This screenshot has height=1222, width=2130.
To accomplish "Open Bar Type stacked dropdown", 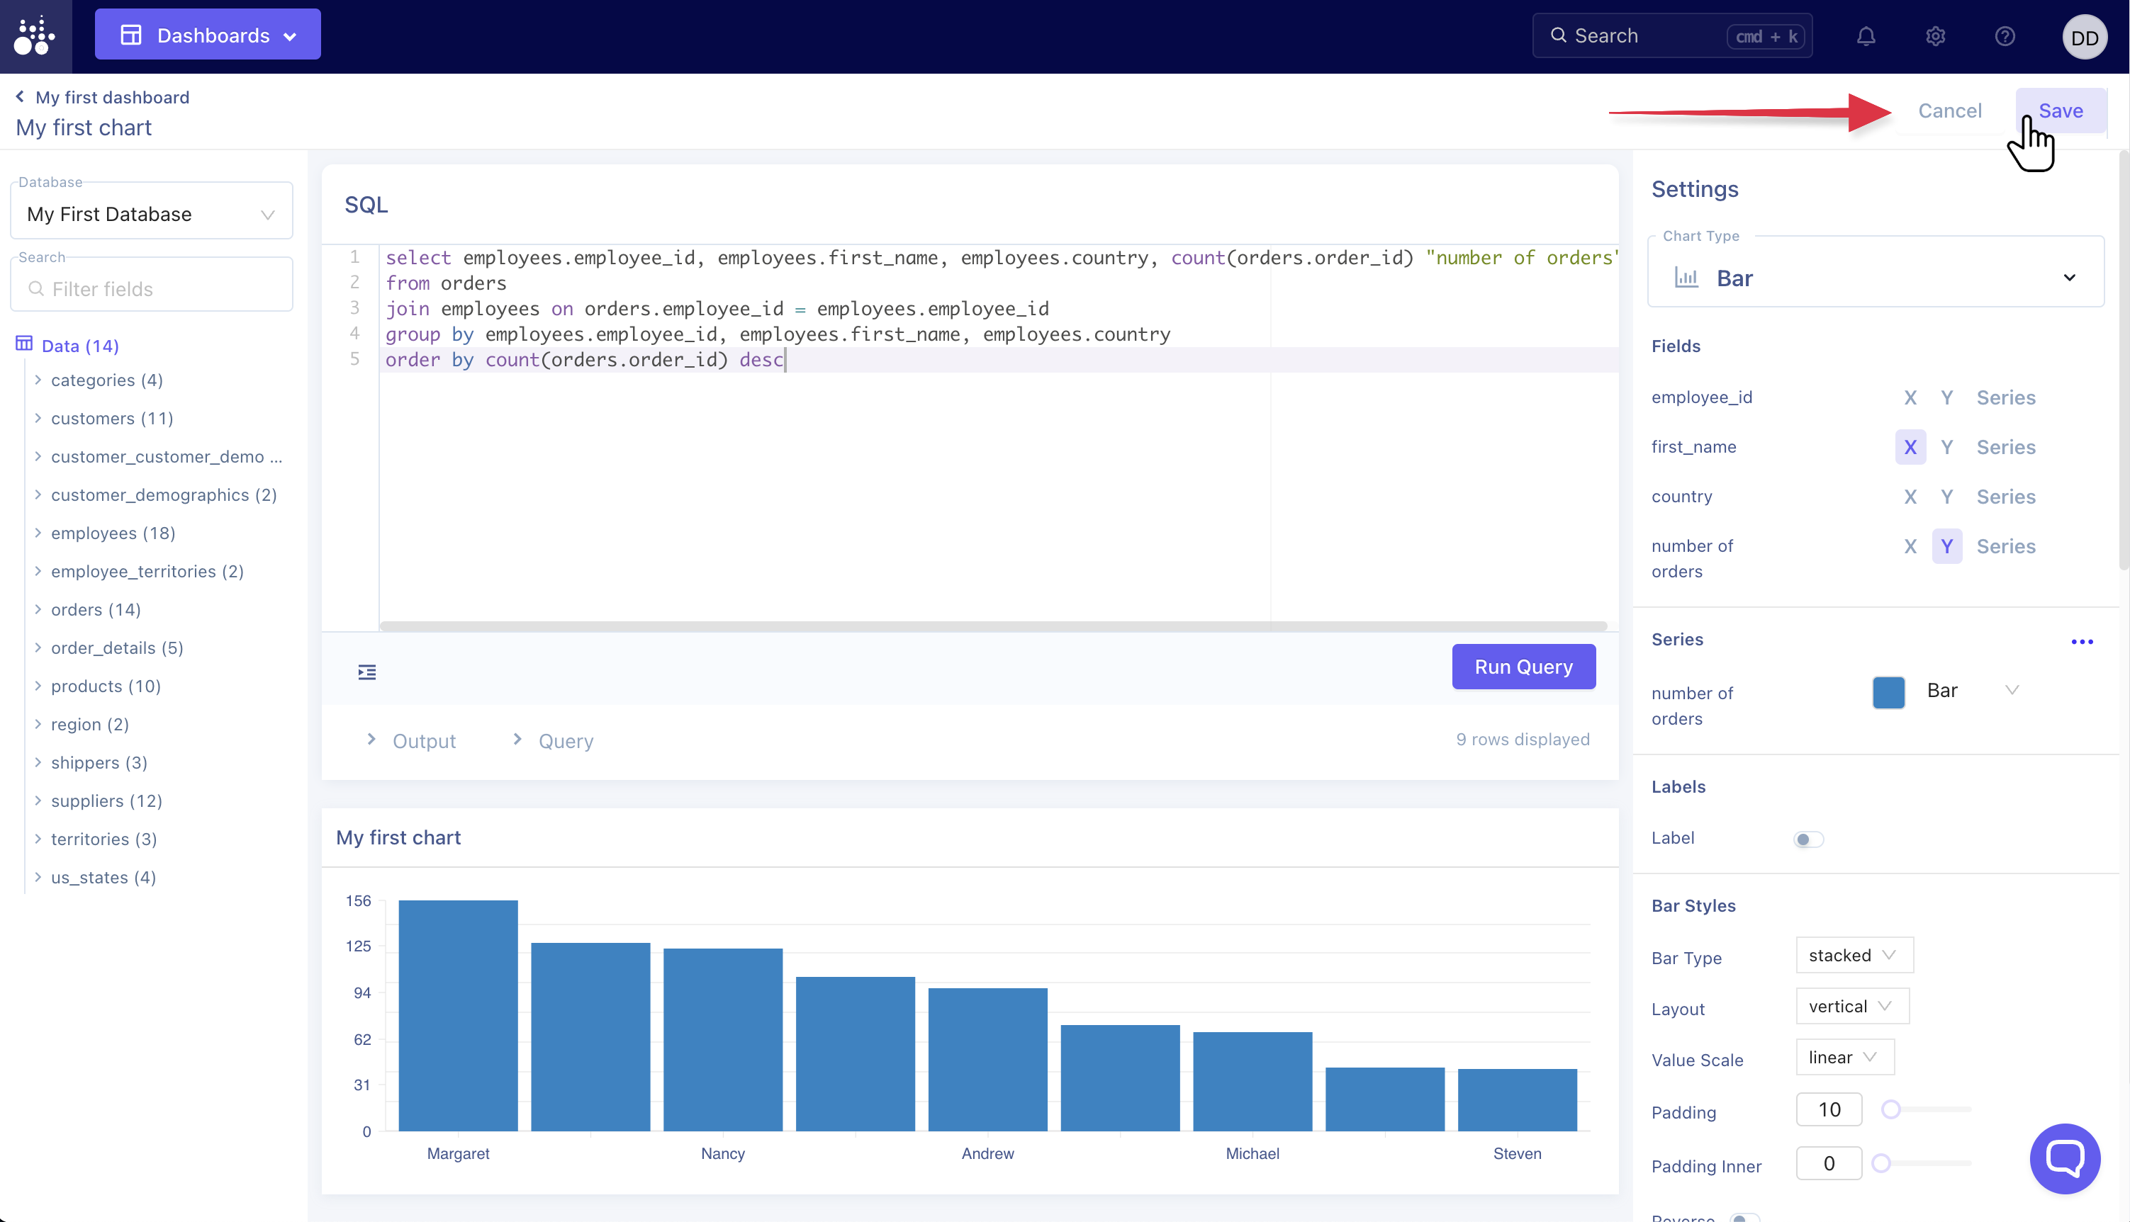I will (x=1853, y=955).
